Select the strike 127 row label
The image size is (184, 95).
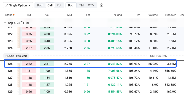tap(10, 78)
